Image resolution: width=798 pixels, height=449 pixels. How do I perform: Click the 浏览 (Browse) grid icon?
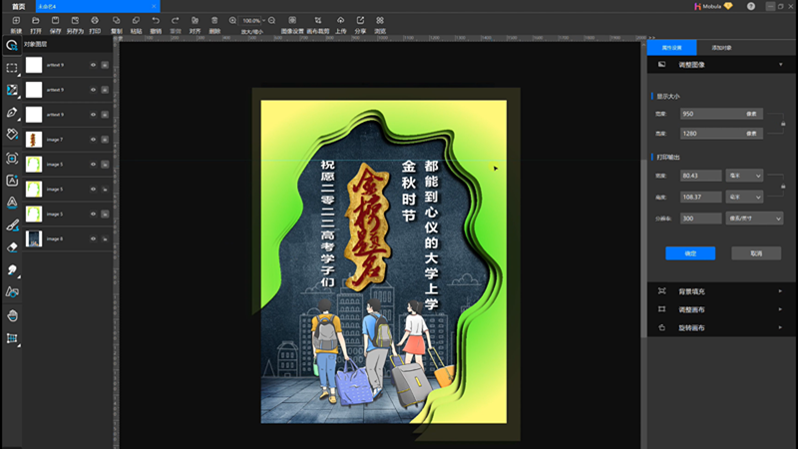380,20
